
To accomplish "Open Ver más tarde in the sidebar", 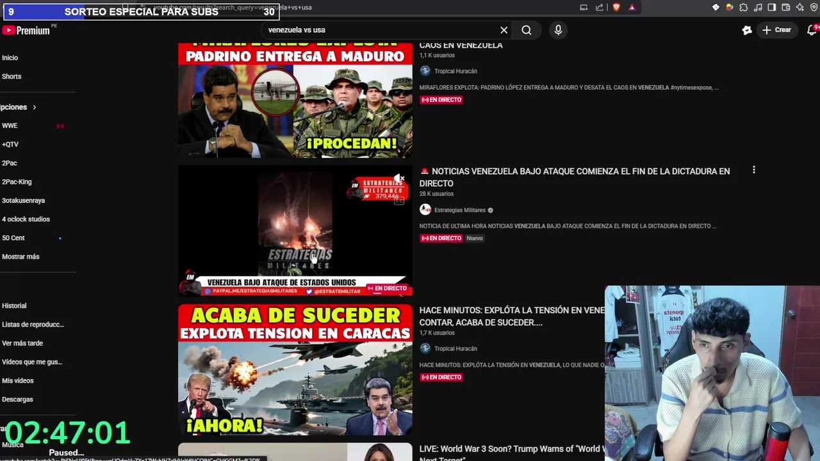I will click(22, 343).
